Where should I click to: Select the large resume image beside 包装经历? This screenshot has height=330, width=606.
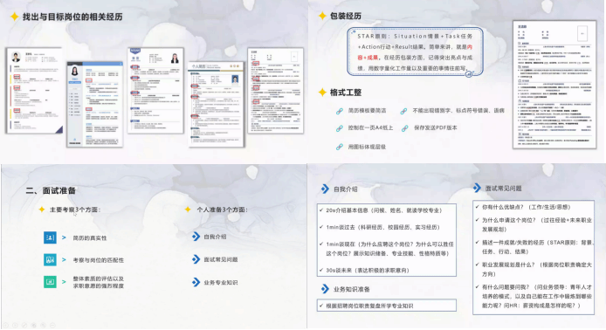(554, 85)
